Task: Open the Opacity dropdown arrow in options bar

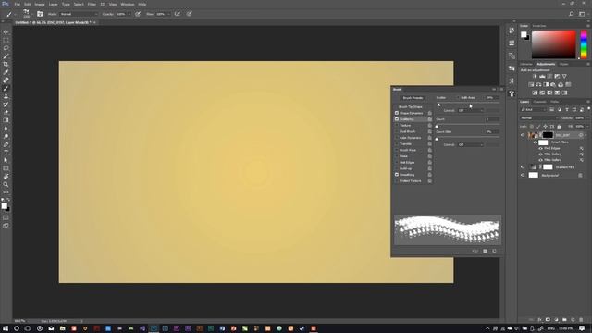Action: 129,14
